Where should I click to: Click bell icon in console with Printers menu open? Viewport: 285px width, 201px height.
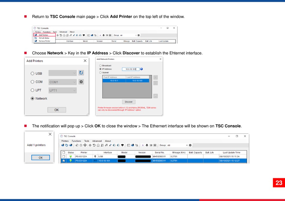pos(103,35)
